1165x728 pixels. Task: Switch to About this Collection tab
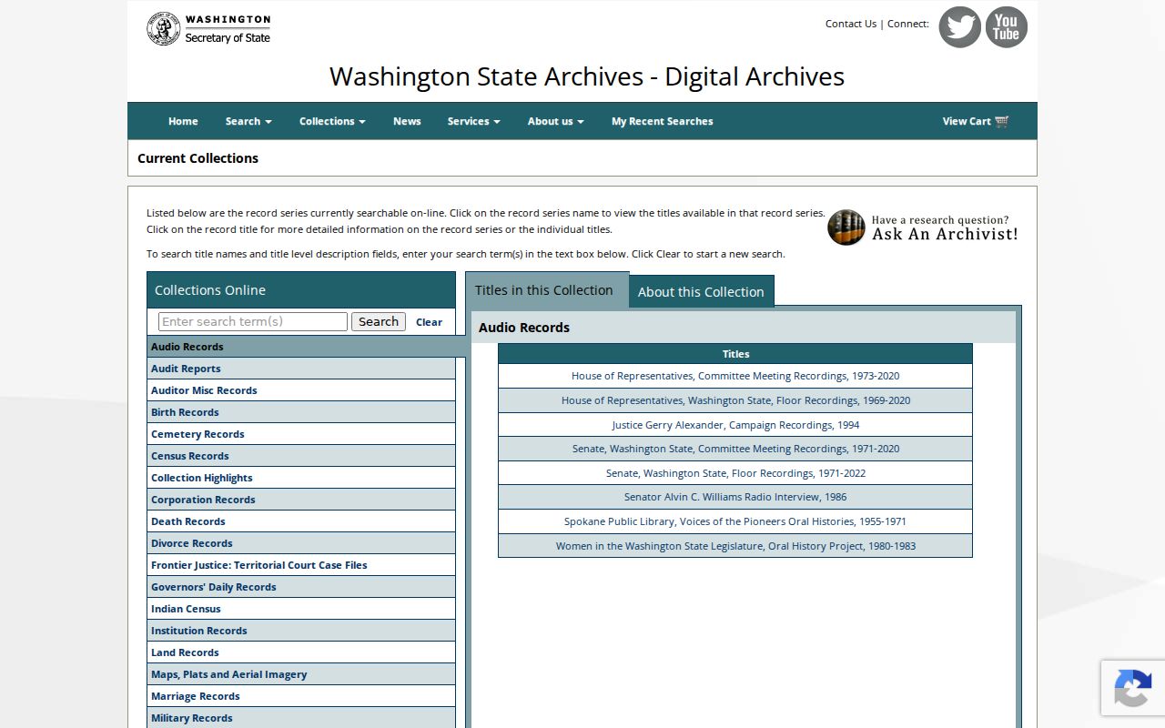point(701,291)
